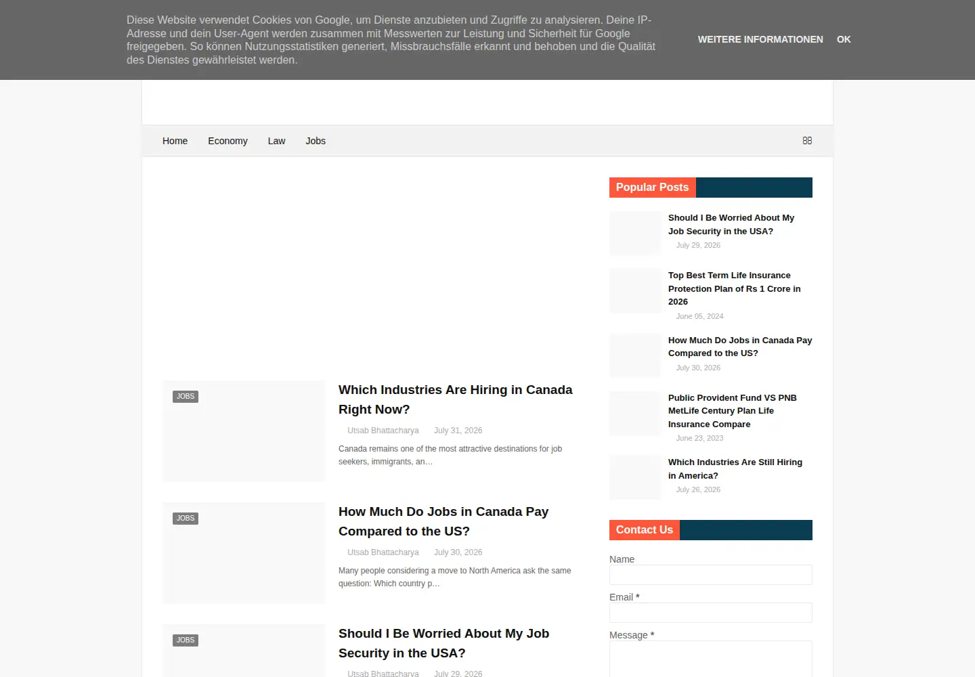Click the Contact Us section heading

pyautogui.click(x=645, y=530)
